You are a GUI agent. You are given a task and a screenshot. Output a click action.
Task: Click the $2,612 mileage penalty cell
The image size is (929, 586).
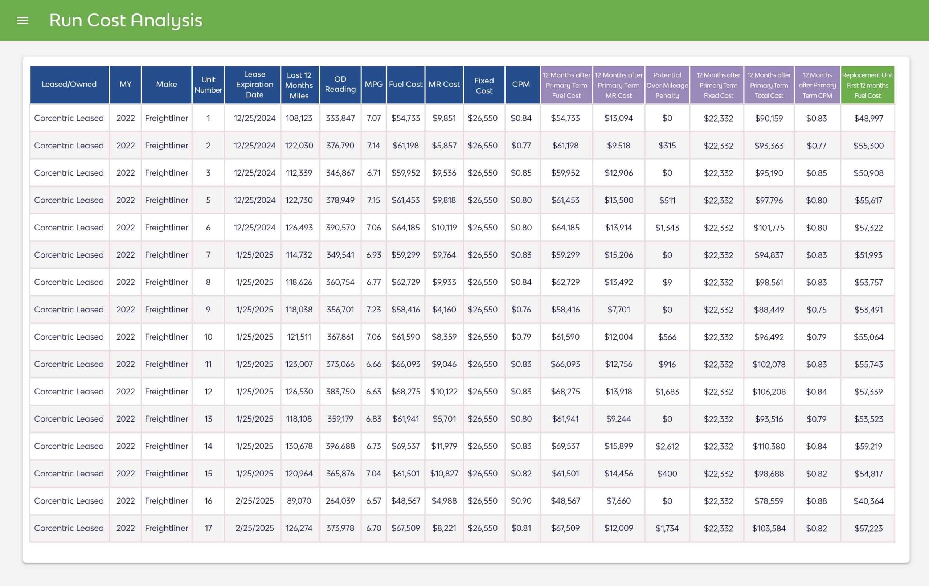click(x=667, y=446)
